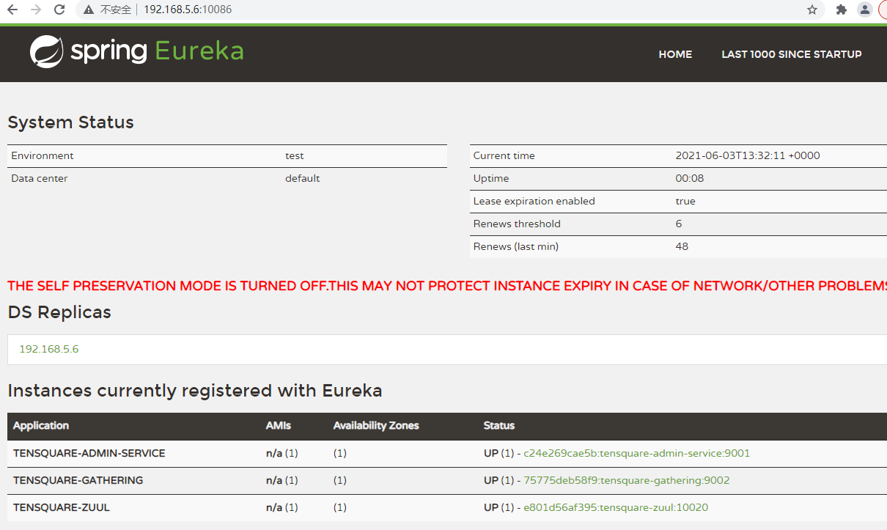Select the TENSQUARE-GATHERING application name
The image size is (887, 530).
(x=78, y=480)
